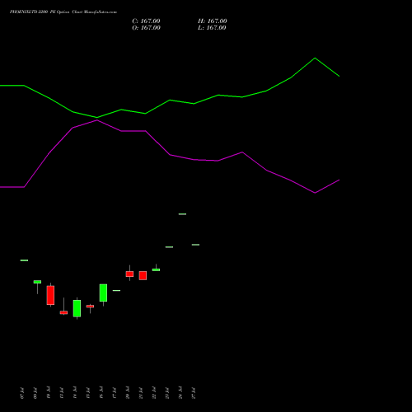Viewport: 412px width, 412px height.
Task: Click the PHOENIXLTD 2200 PE chart title
Action: pos(63,12)
